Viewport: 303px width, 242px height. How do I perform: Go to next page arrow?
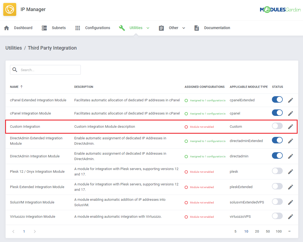tap(35, 231)
